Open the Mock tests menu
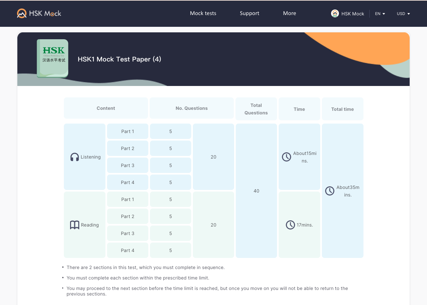 203,13
